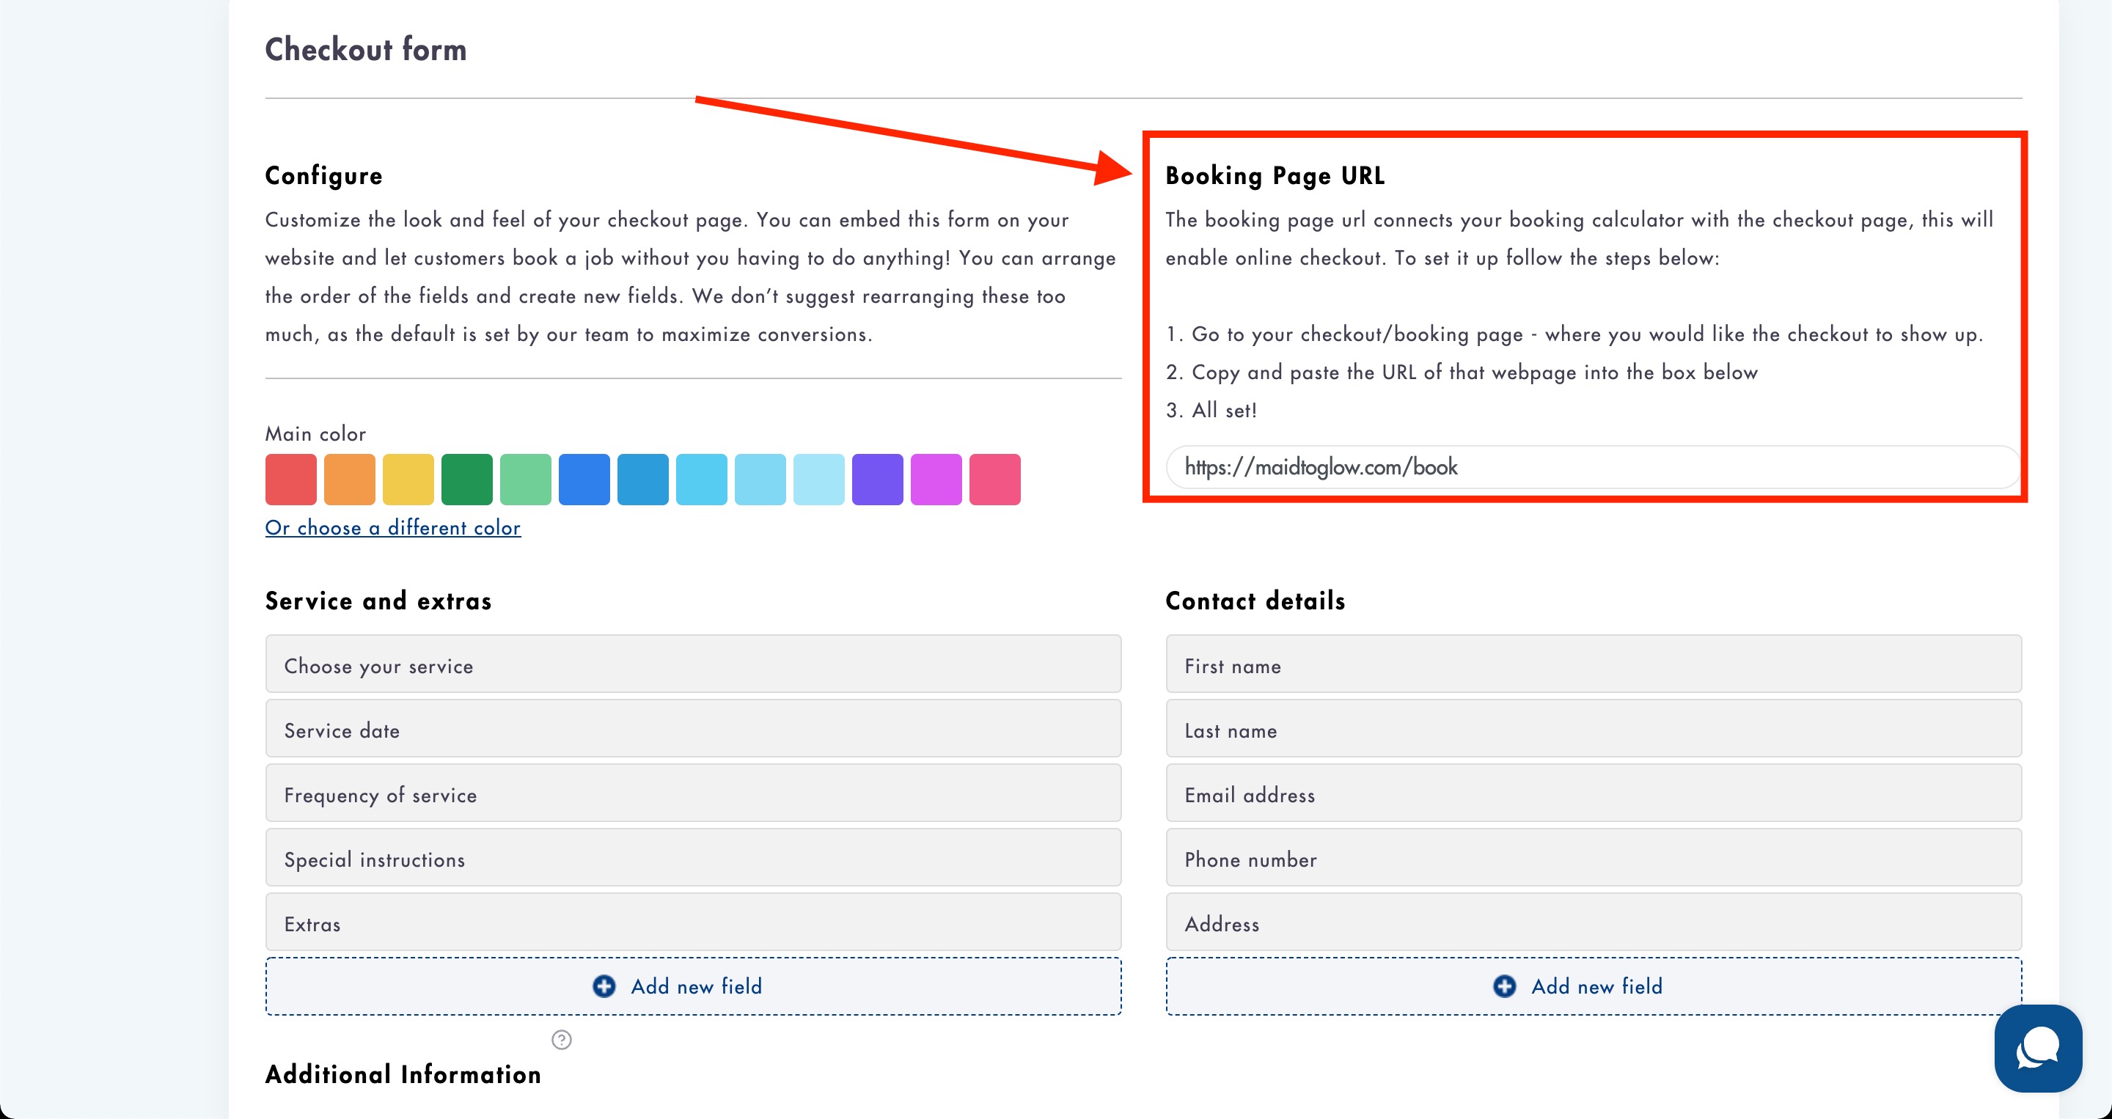Click the 'Main color' label
Screen dimensions: 2112x1119
[x=315, y=433]
